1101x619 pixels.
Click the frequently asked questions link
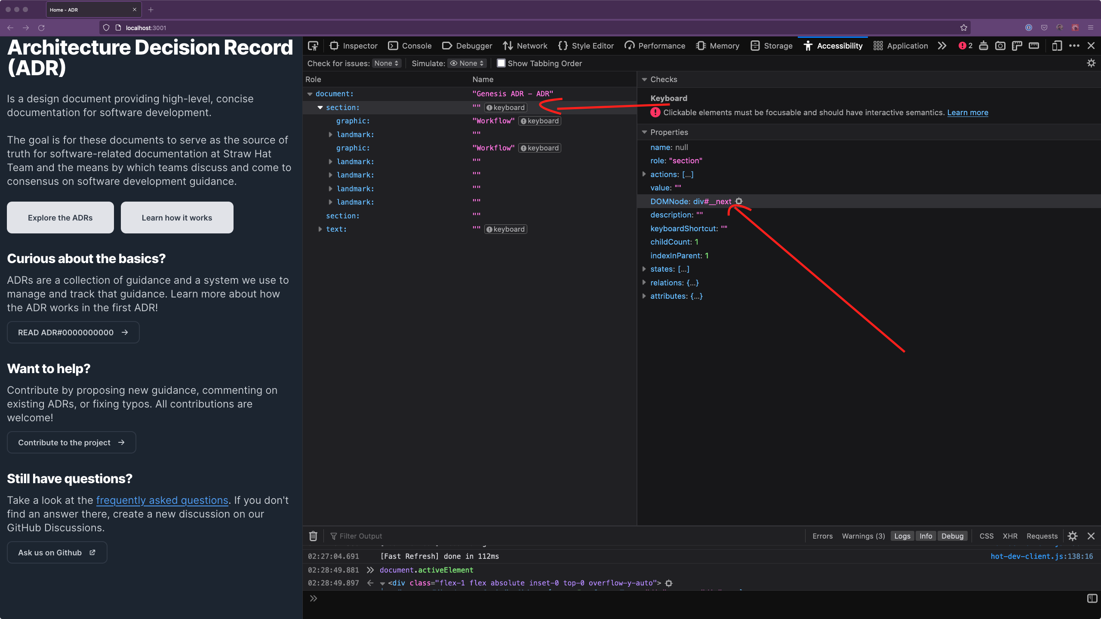coord(162,500)
